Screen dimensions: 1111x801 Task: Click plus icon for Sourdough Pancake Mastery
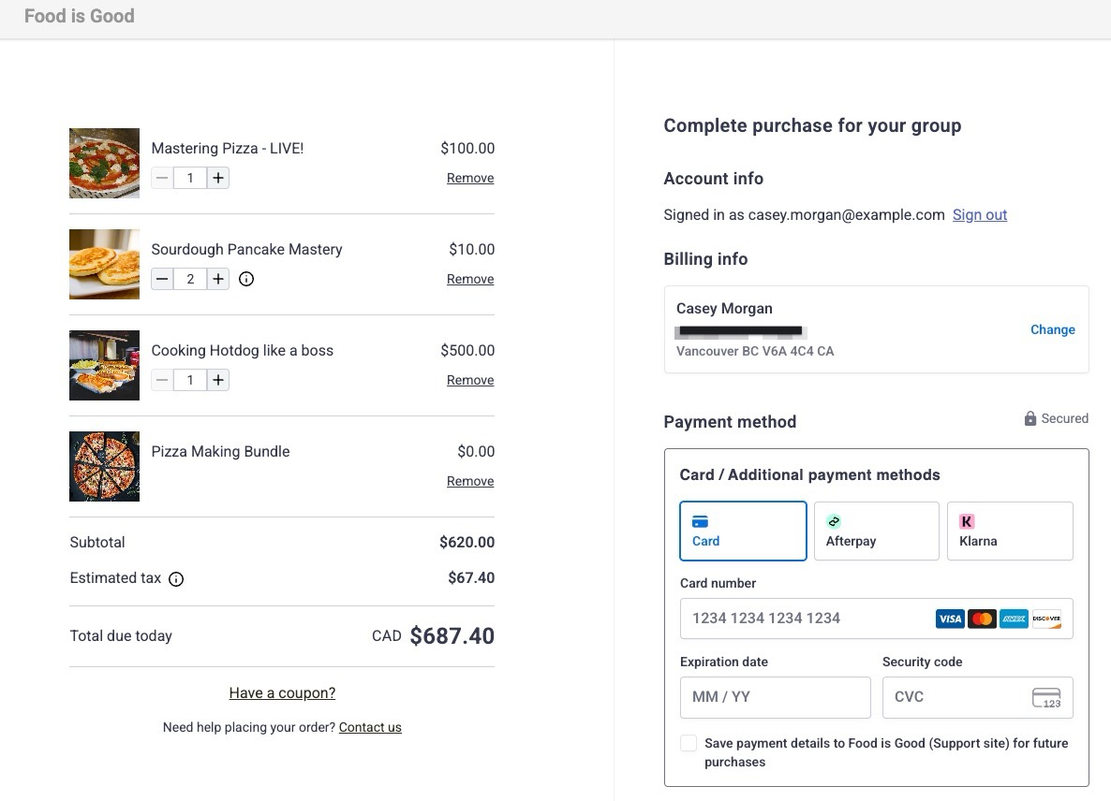point(218,279)
